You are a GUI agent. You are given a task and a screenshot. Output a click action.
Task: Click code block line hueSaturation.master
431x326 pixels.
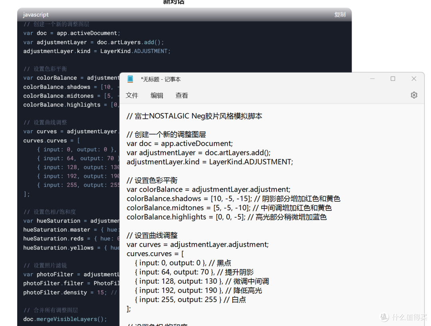click(x=71, y=230)
